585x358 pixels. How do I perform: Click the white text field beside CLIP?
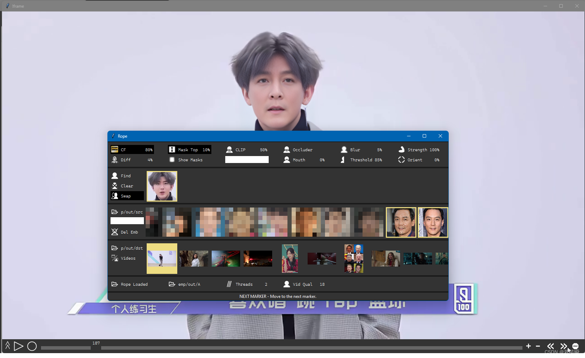point(247,160)
